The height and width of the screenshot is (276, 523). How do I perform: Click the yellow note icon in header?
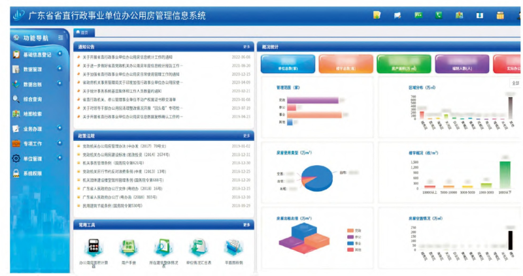377,14
